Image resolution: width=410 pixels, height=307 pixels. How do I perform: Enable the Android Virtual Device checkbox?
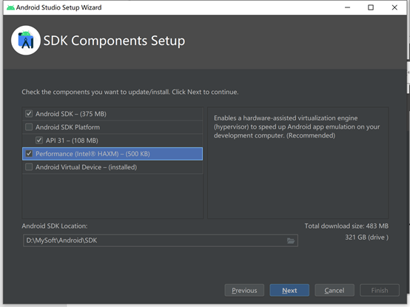(29, 167)
